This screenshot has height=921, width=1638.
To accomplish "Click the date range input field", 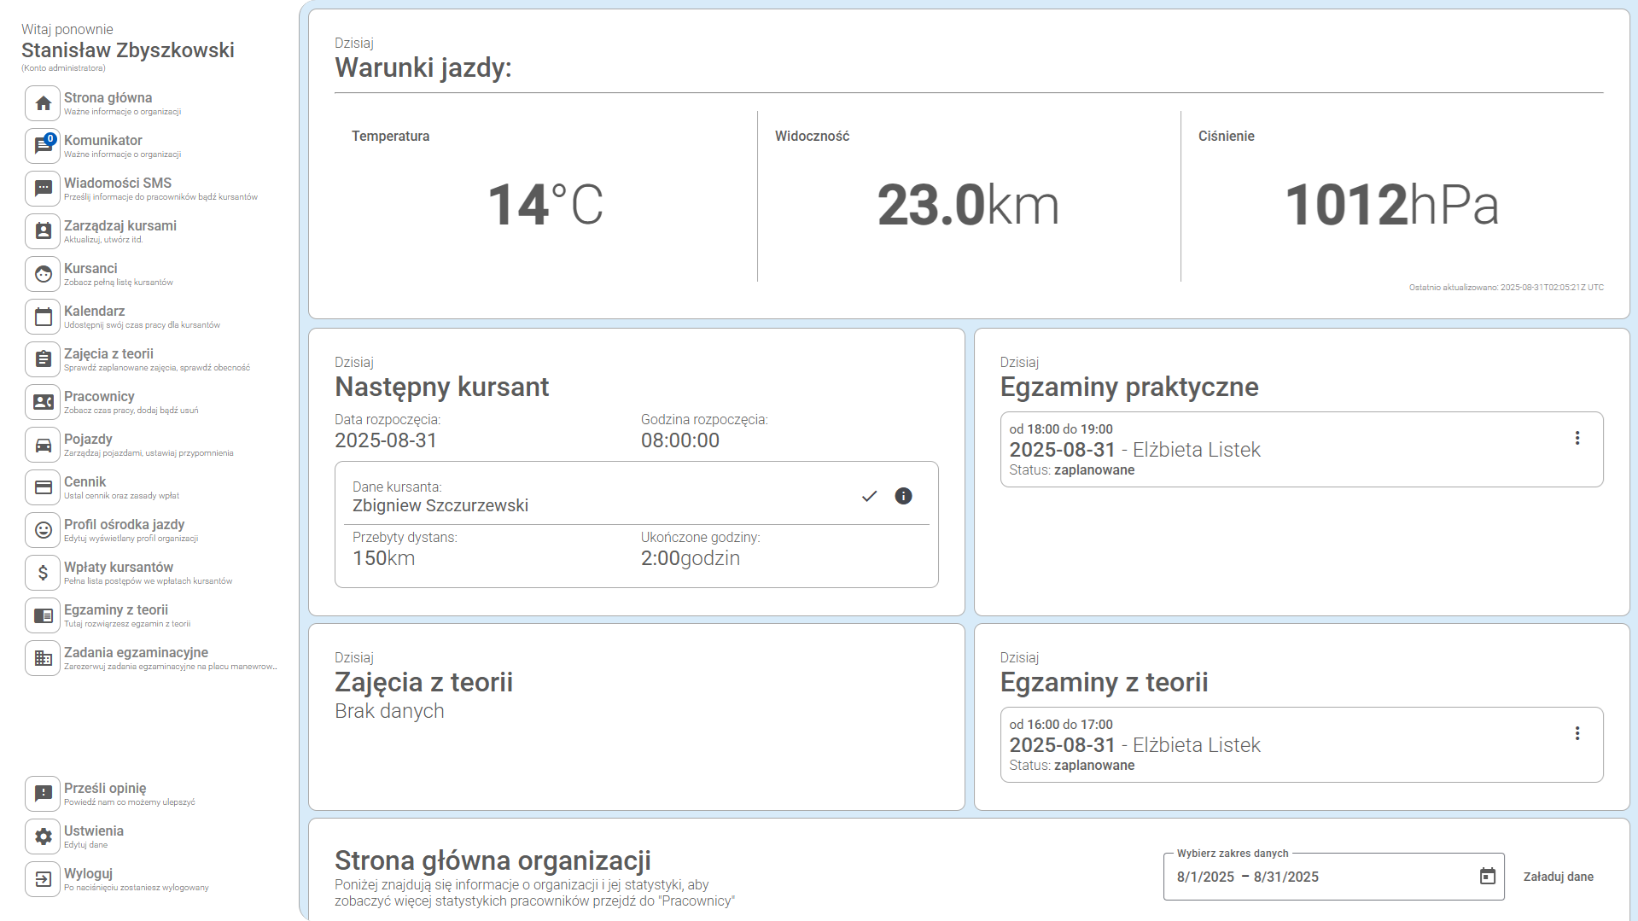I will point(1314,877).
